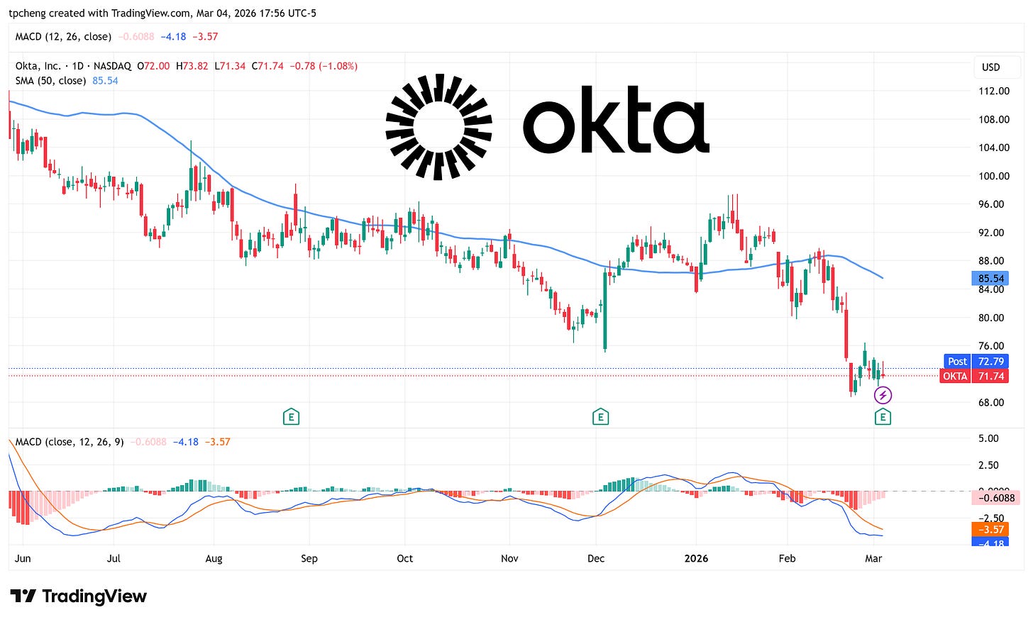The width and height of the screenshot is (1033, 622).
Task: Click the 108.00 price scale value
Action: [994, 119]
